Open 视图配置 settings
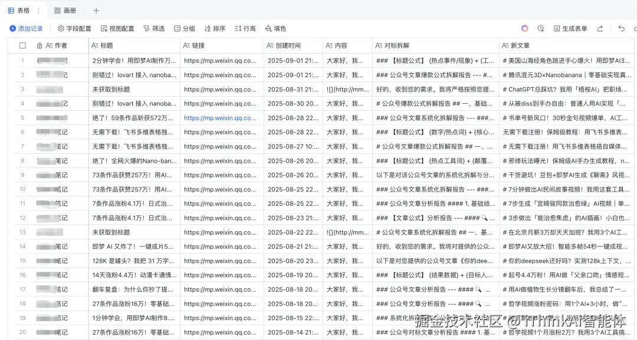The image size is (637, 340). click(x=117, y=28)
